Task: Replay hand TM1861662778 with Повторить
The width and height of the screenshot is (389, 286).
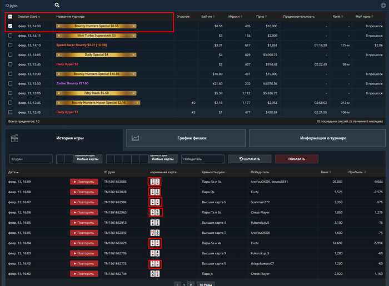Action: tap(84, 264)
